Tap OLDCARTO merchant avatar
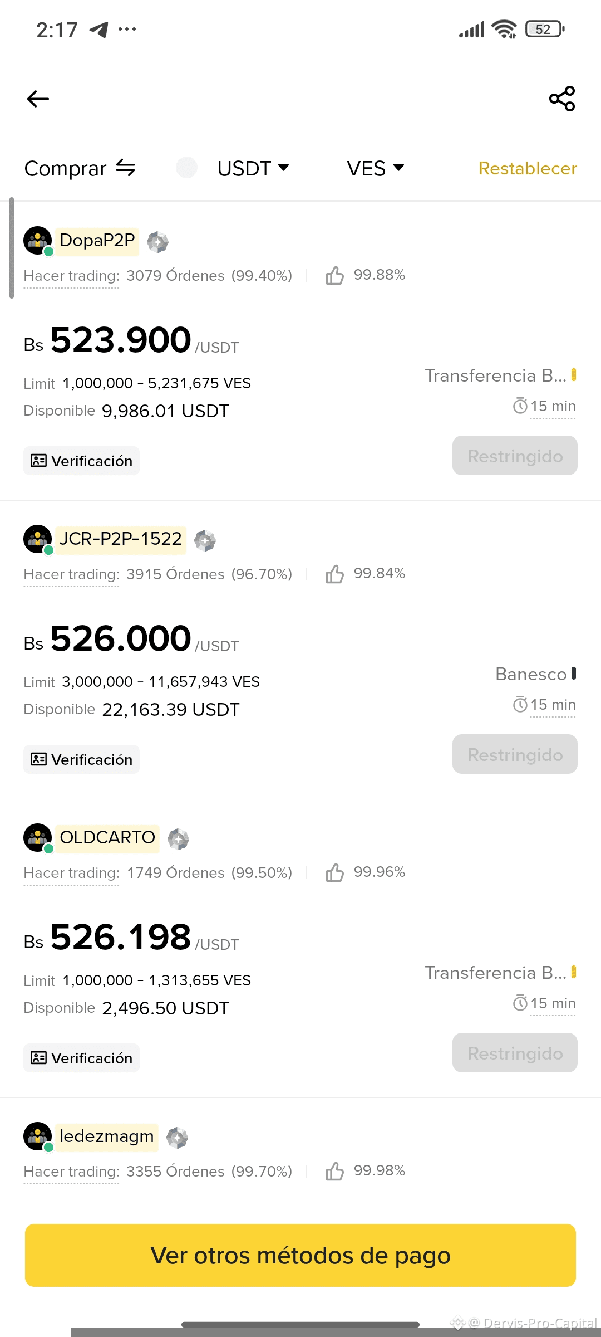Image resolution: width=601 pixels, height=1337 pixels. pyautogui.click(x=38, y=838)
